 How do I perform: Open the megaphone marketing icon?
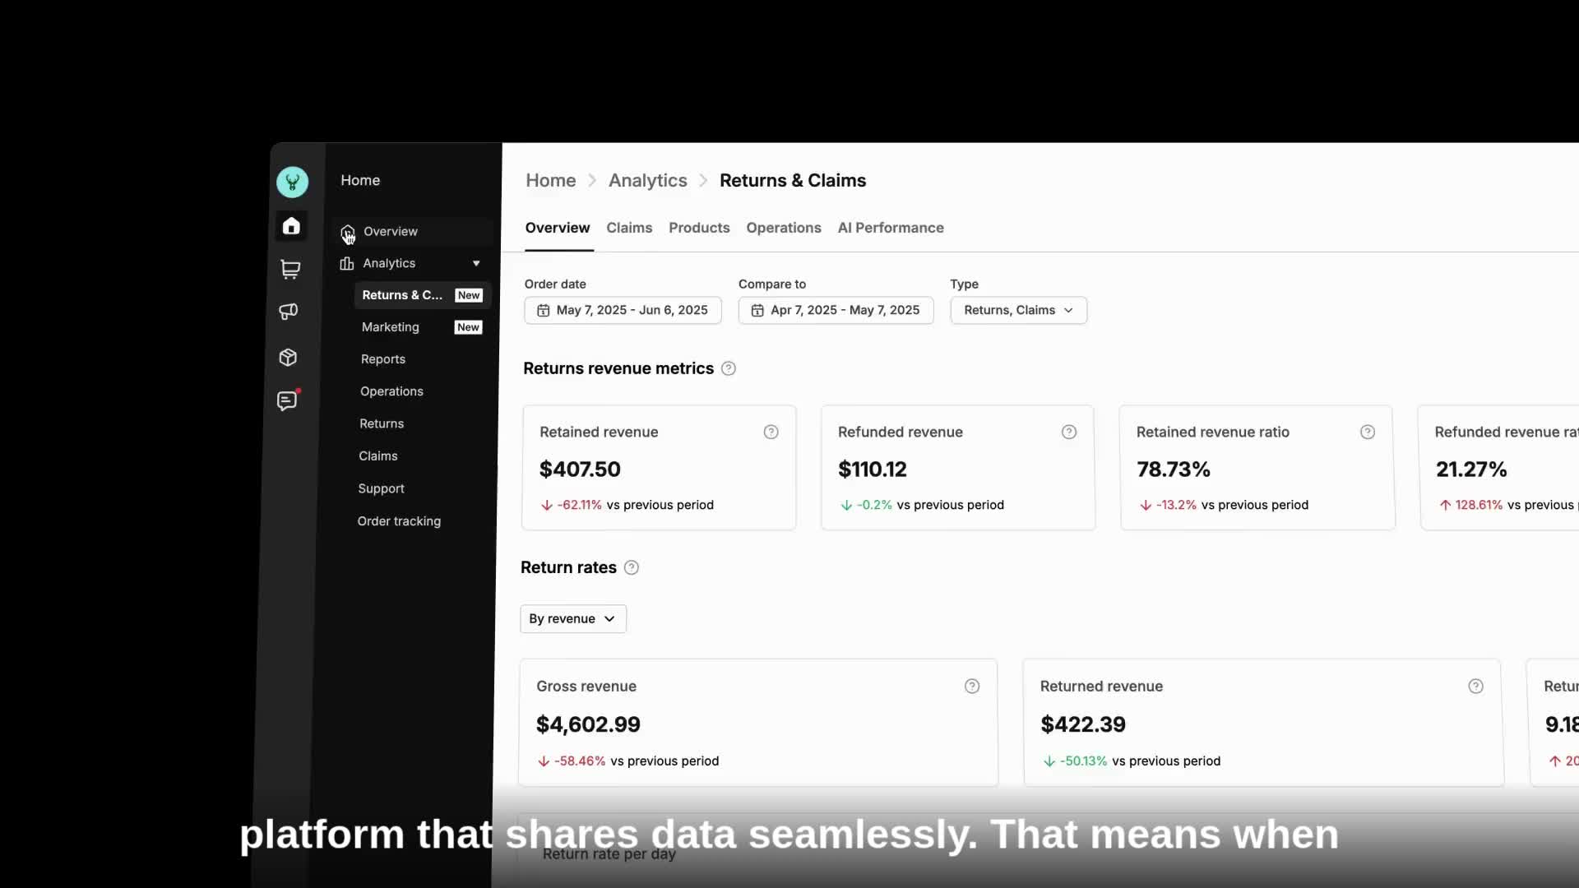coord(289,312)
